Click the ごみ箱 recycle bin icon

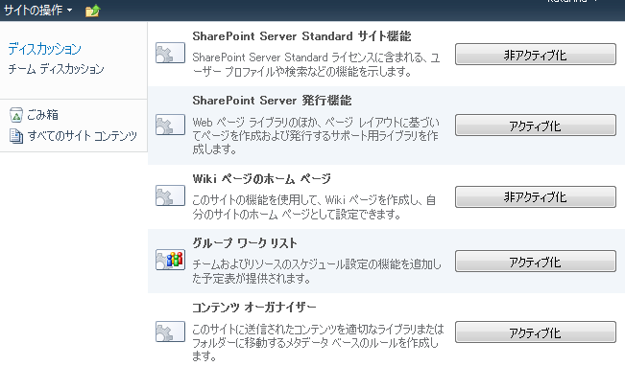pos(16,115)
